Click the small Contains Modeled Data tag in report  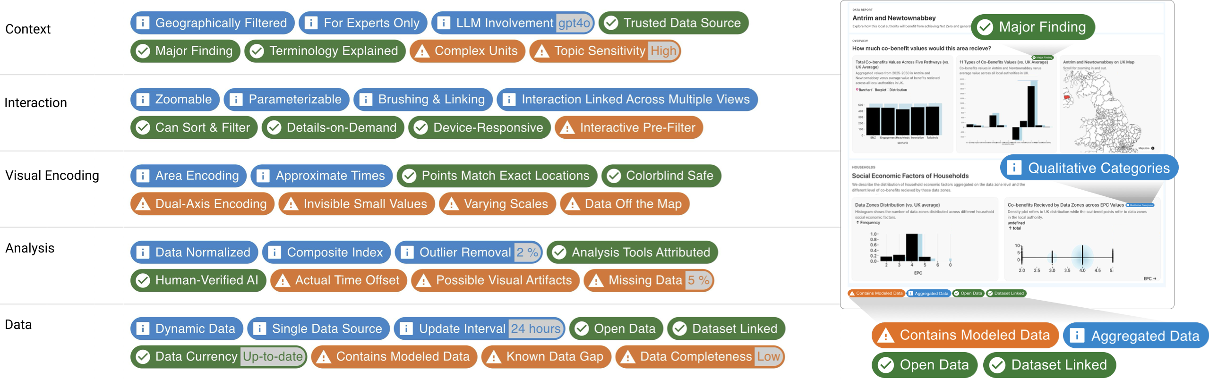point(876,293)
